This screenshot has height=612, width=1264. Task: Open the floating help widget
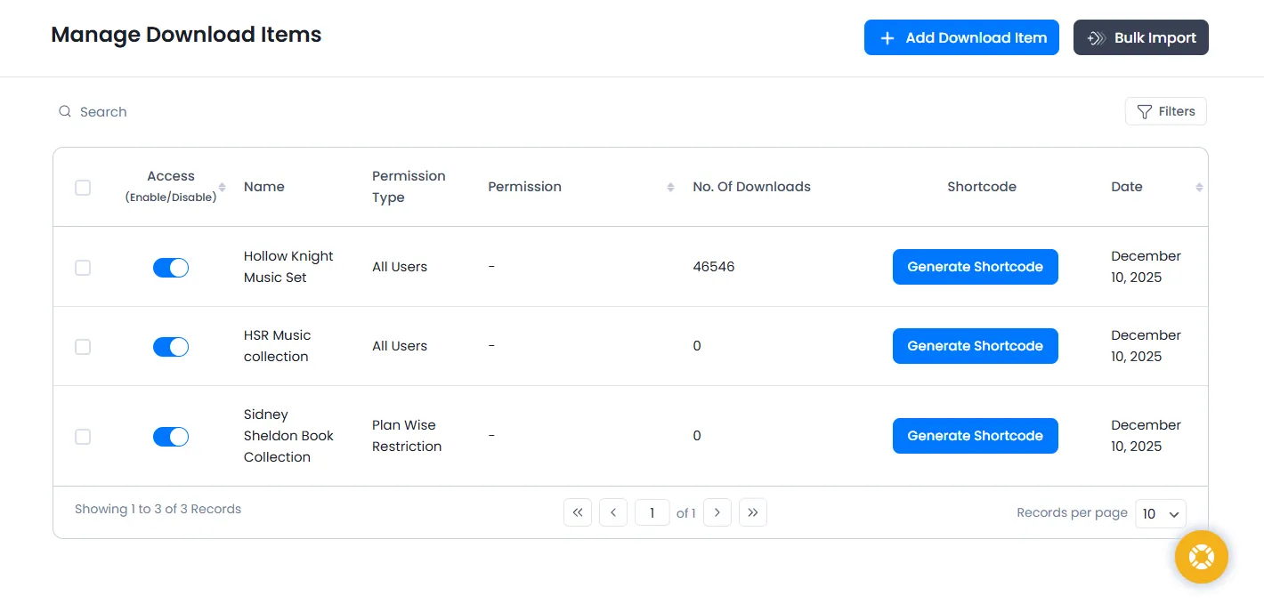point(1201,557)
